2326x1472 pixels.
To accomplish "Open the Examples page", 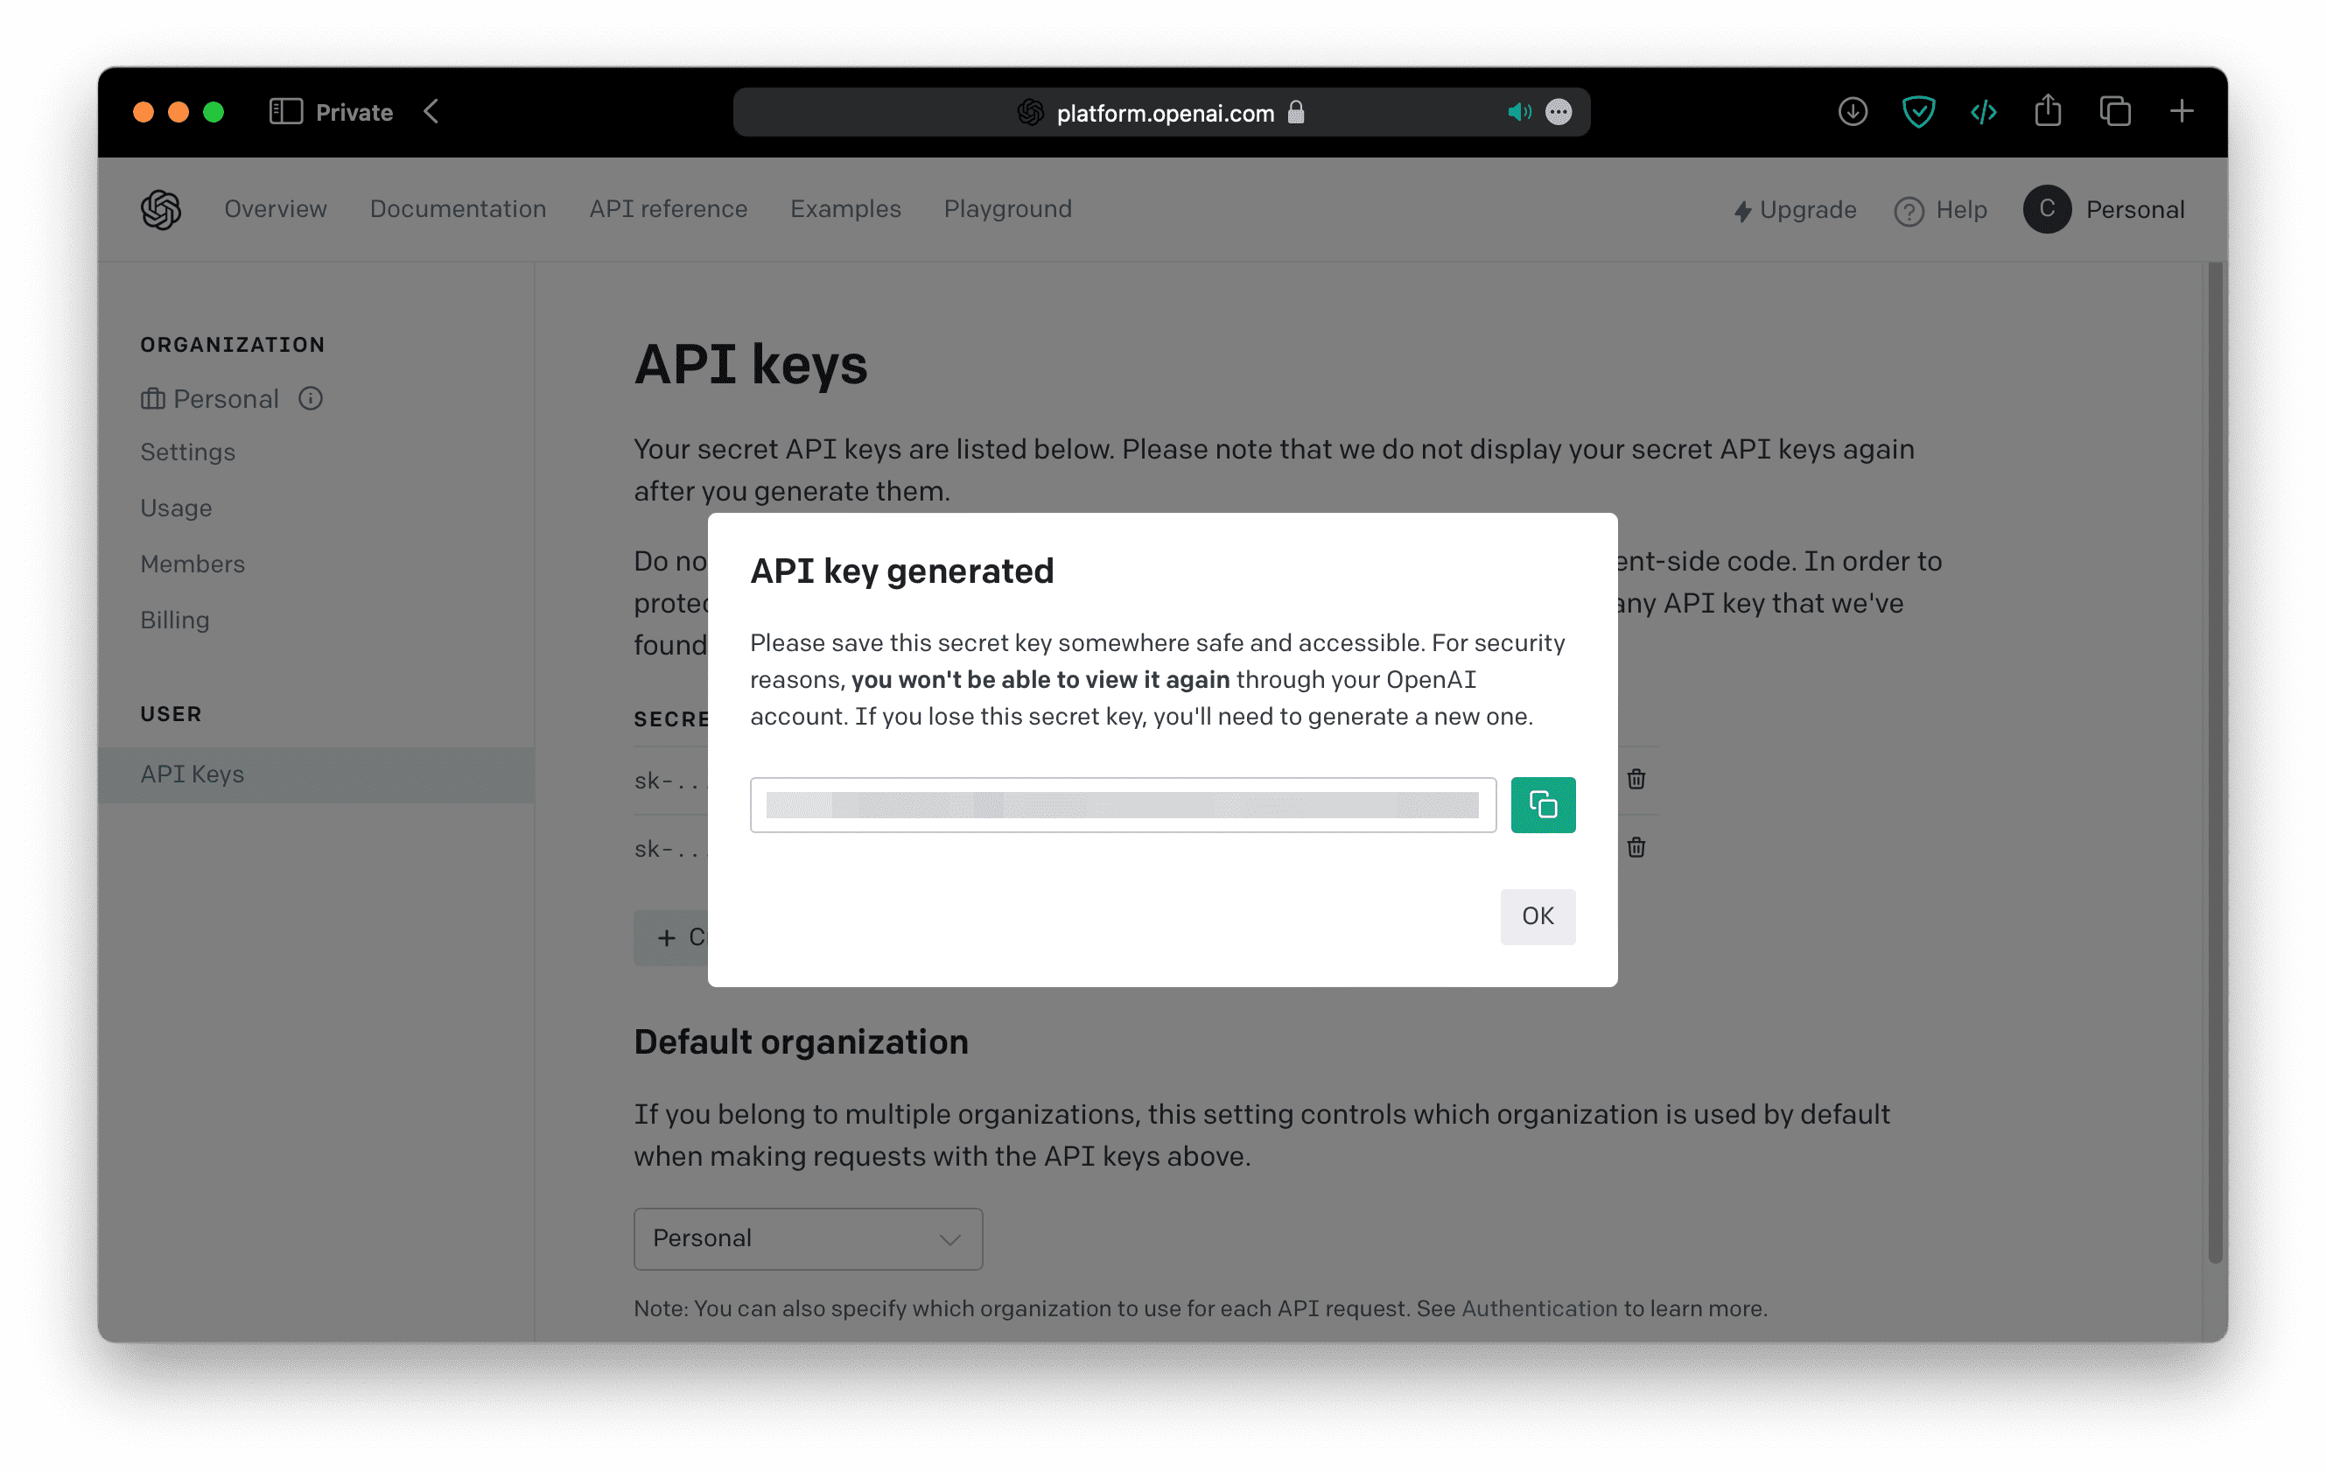I will (x=845, y=208).
